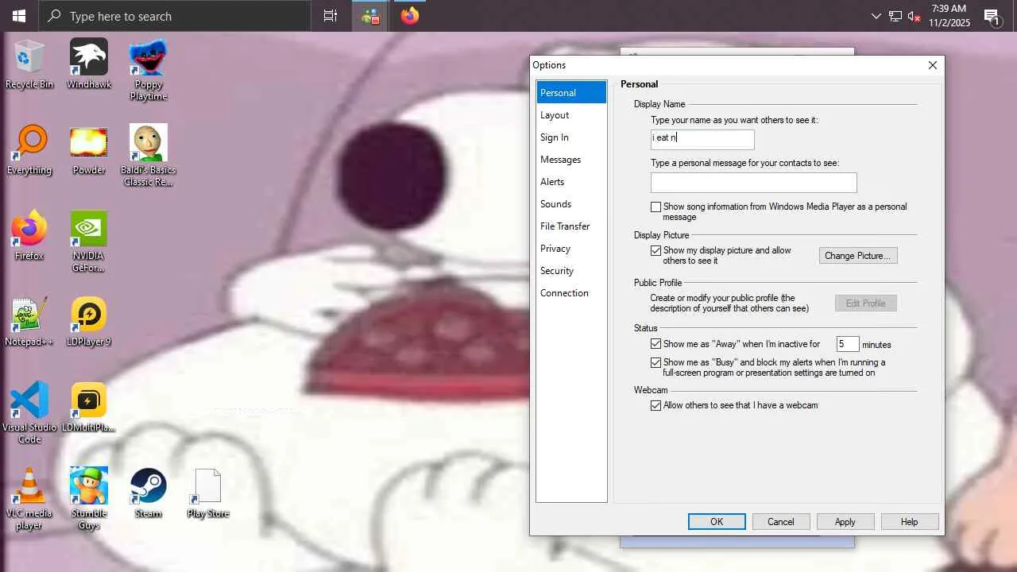Select the Steam desktop shortcut
This screenshot has width=1017, height=572.
point(149,493)
